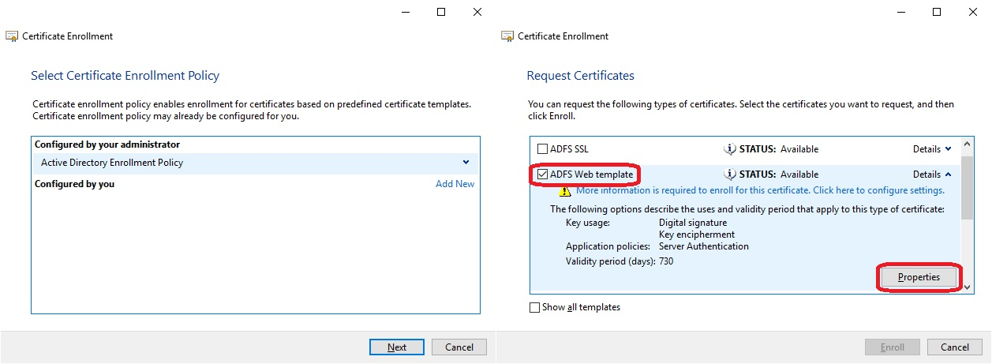Close the Select Certificate Enrollment Policy window

[x=477, y=12]
